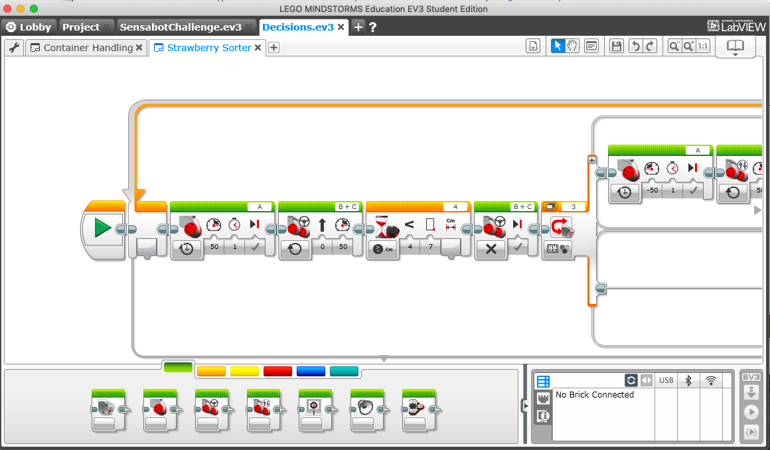
Task: Open help question mark
Action: (x=373, y=27)
